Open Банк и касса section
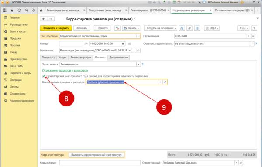Viewport: 262px width, 167px height. 17,31
